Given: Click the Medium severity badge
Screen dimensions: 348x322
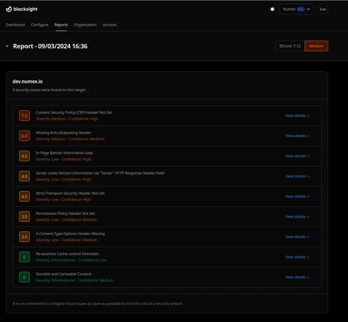Looking at the screenshot, I should pyautogui.click(x=316, y=46).
